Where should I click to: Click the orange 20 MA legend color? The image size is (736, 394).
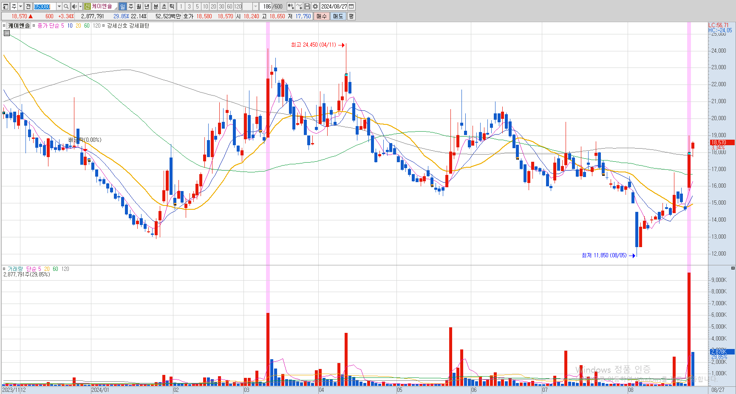pyautogui.click(x=78, y=25)
